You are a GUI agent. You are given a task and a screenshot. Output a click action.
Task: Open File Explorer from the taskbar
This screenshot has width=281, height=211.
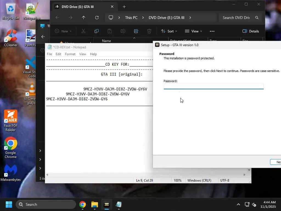[95, 204]
